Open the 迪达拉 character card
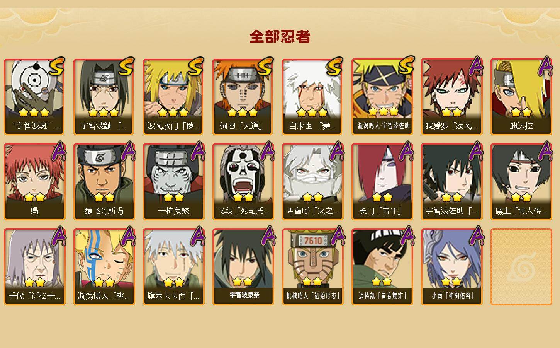 521,97
